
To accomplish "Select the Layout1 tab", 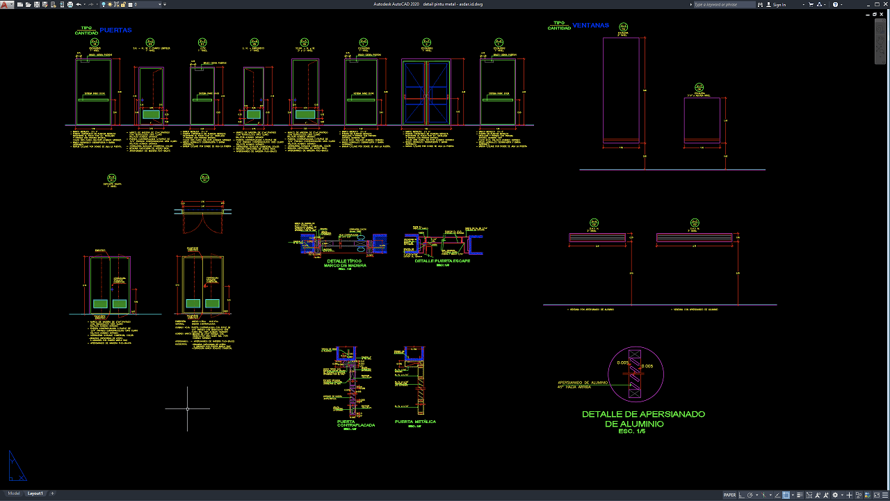I will (35, 493).
